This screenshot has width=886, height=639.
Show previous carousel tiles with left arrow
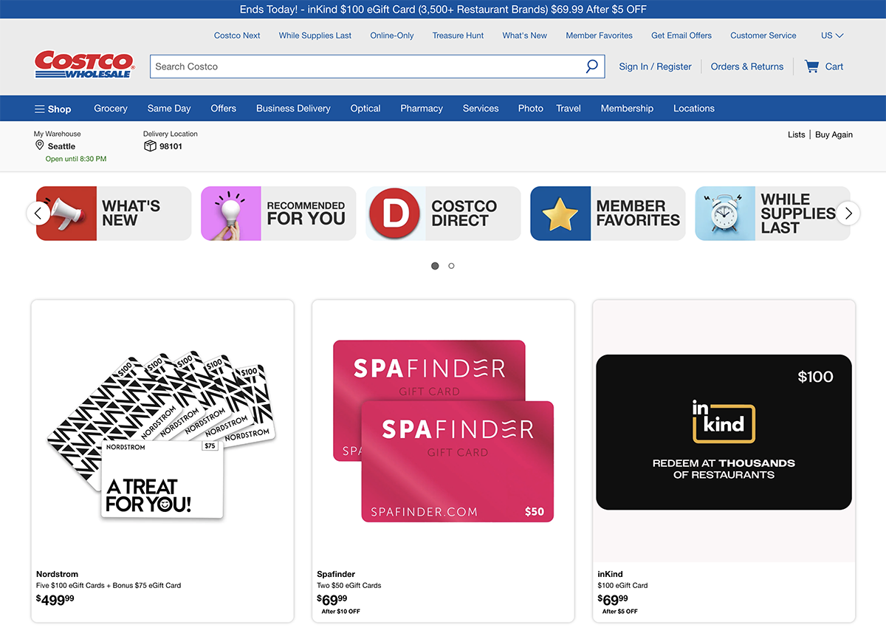click(x=38, y=213)
